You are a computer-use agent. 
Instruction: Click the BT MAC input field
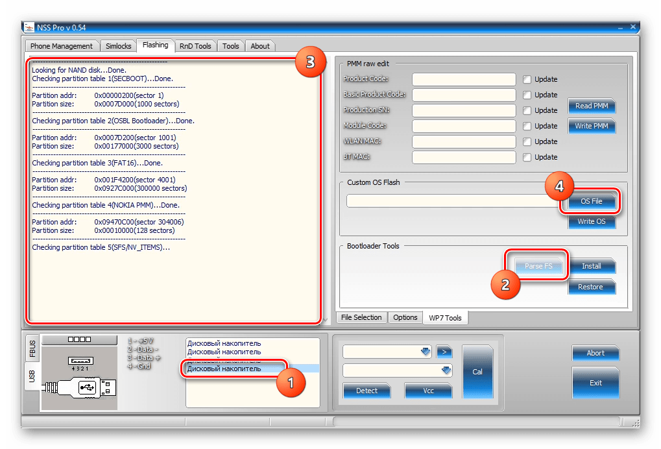pos(464,157)
